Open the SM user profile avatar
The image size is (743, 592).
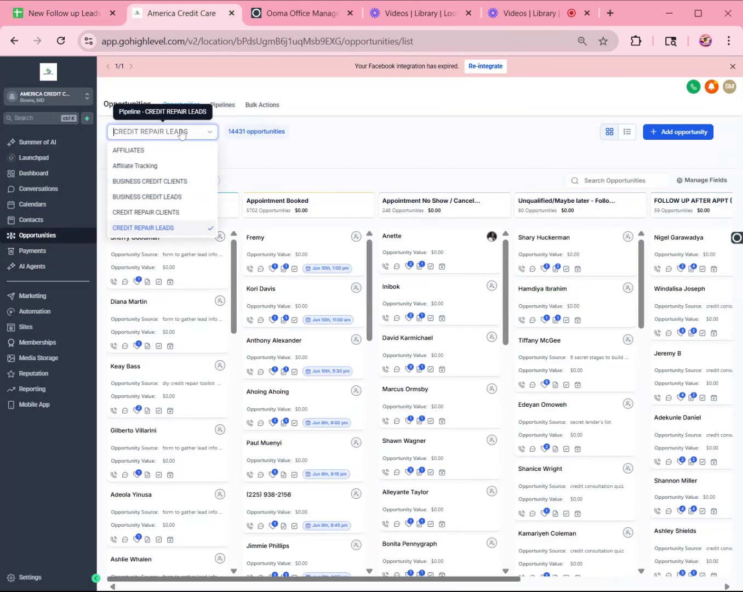pos(729,87)
